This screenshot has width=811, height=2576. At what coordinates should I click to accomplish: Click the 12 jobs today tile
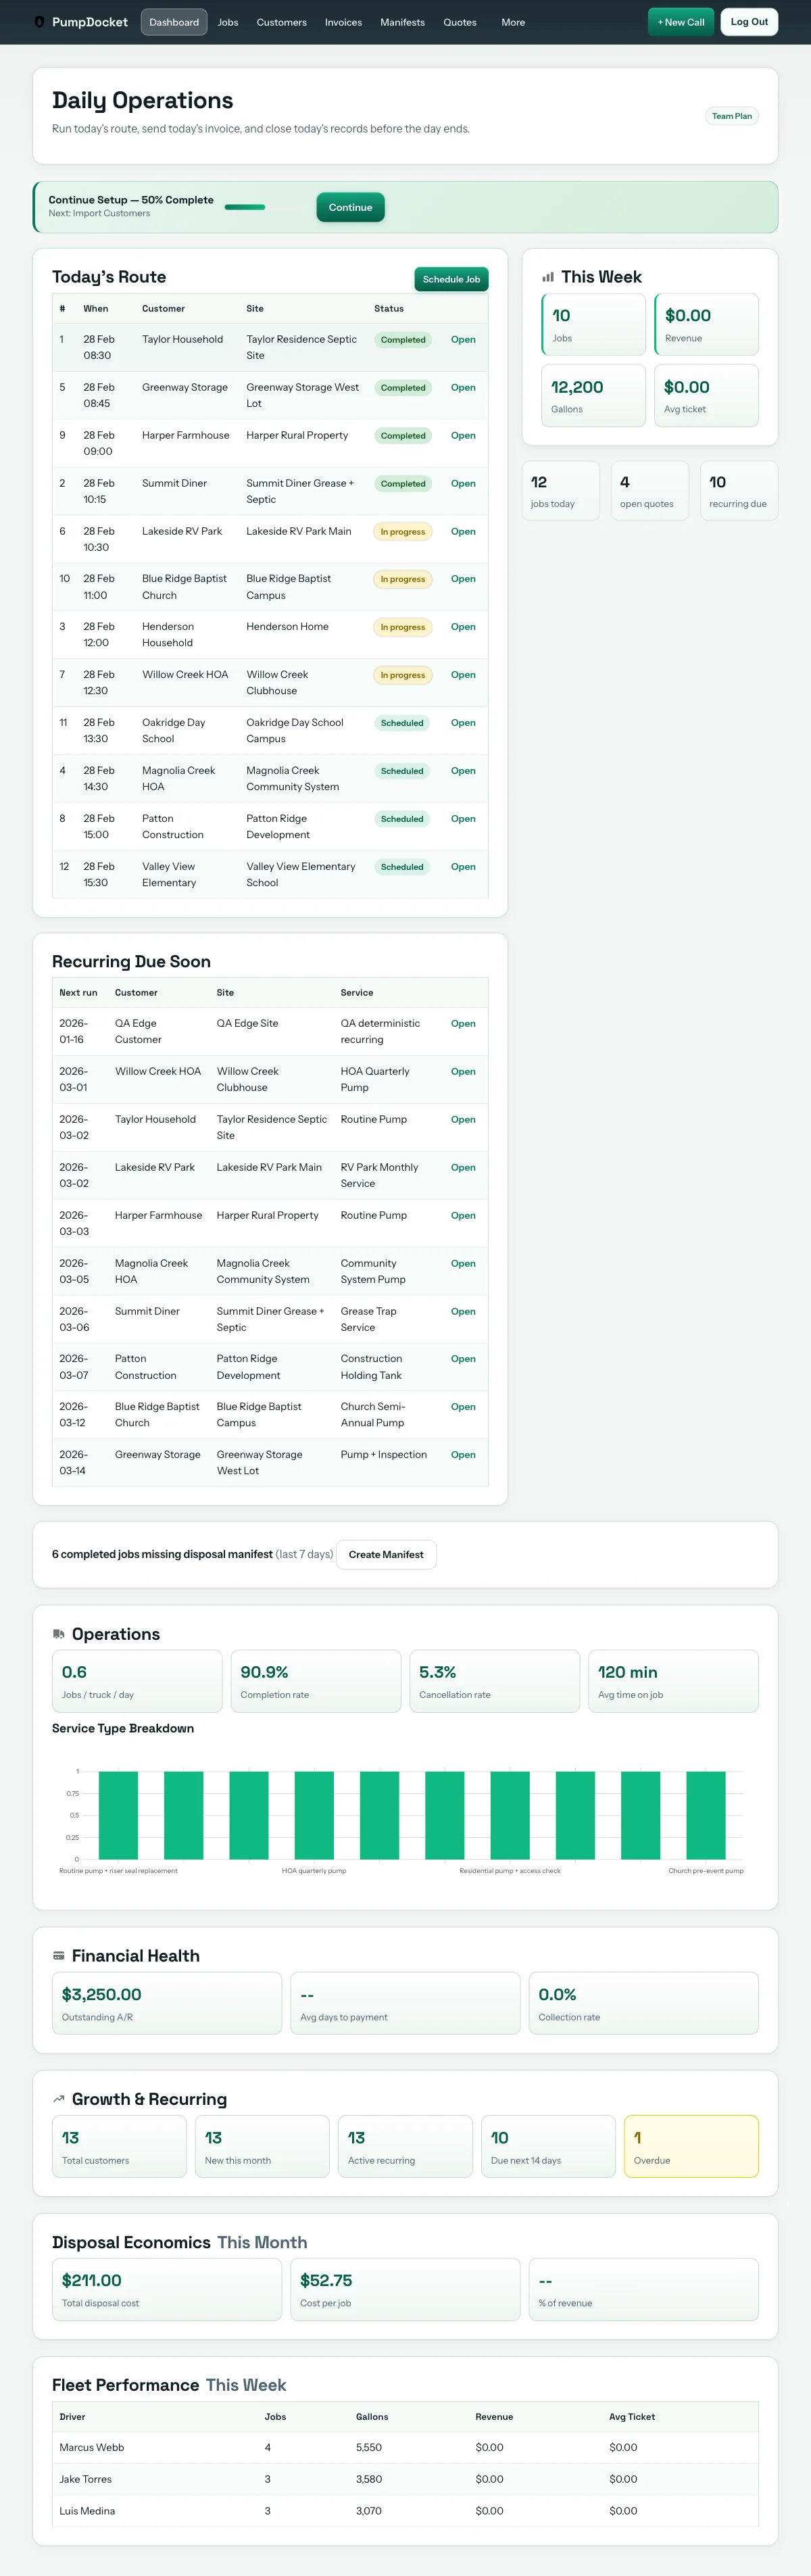tap(561, 491)
